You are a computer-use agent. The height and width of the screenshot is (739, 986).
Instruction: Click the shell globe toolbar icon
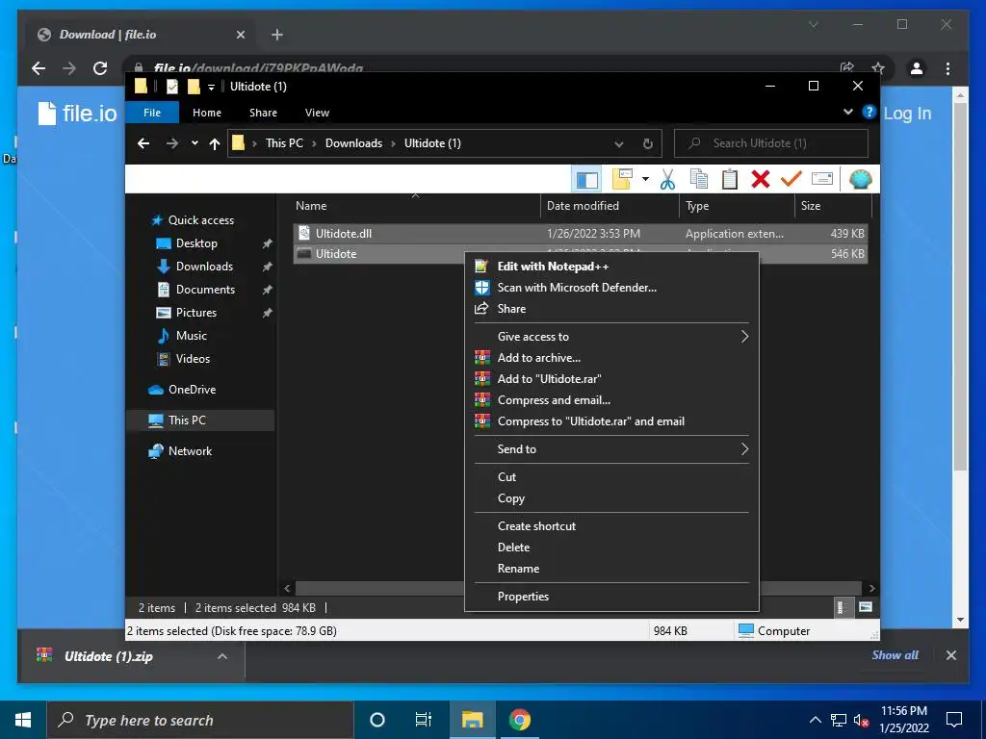[860, 180]
